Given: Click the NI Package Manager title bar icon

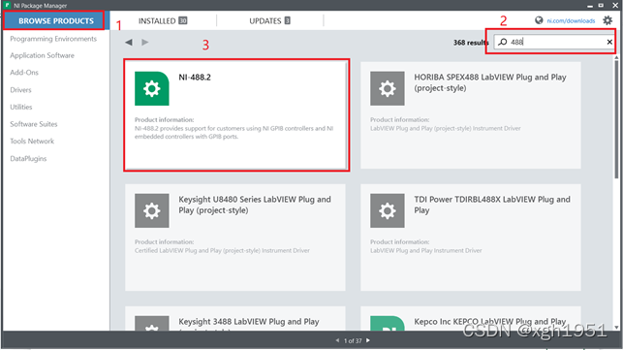Looking at the screenshot, I should [7, 5].
